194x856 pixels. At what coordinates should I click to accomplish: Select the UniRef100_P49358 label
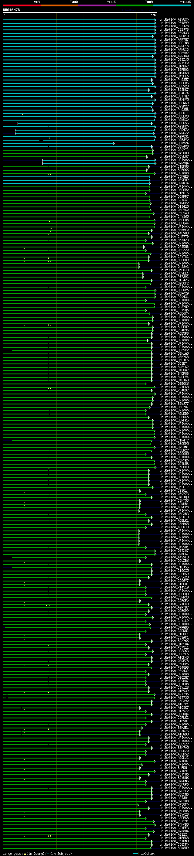pos(174,110)
